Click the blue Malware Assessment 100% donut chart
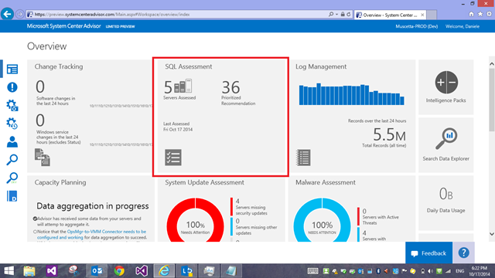Viewport: 495px width, 278px height. 322,221
